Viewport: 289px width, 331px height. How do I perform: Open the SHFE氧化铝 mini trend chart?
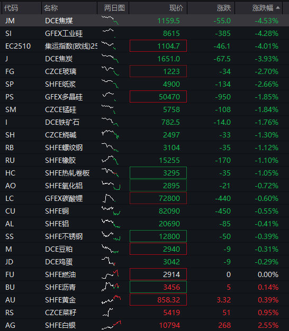pyautogui.click(x=111, y=186)
